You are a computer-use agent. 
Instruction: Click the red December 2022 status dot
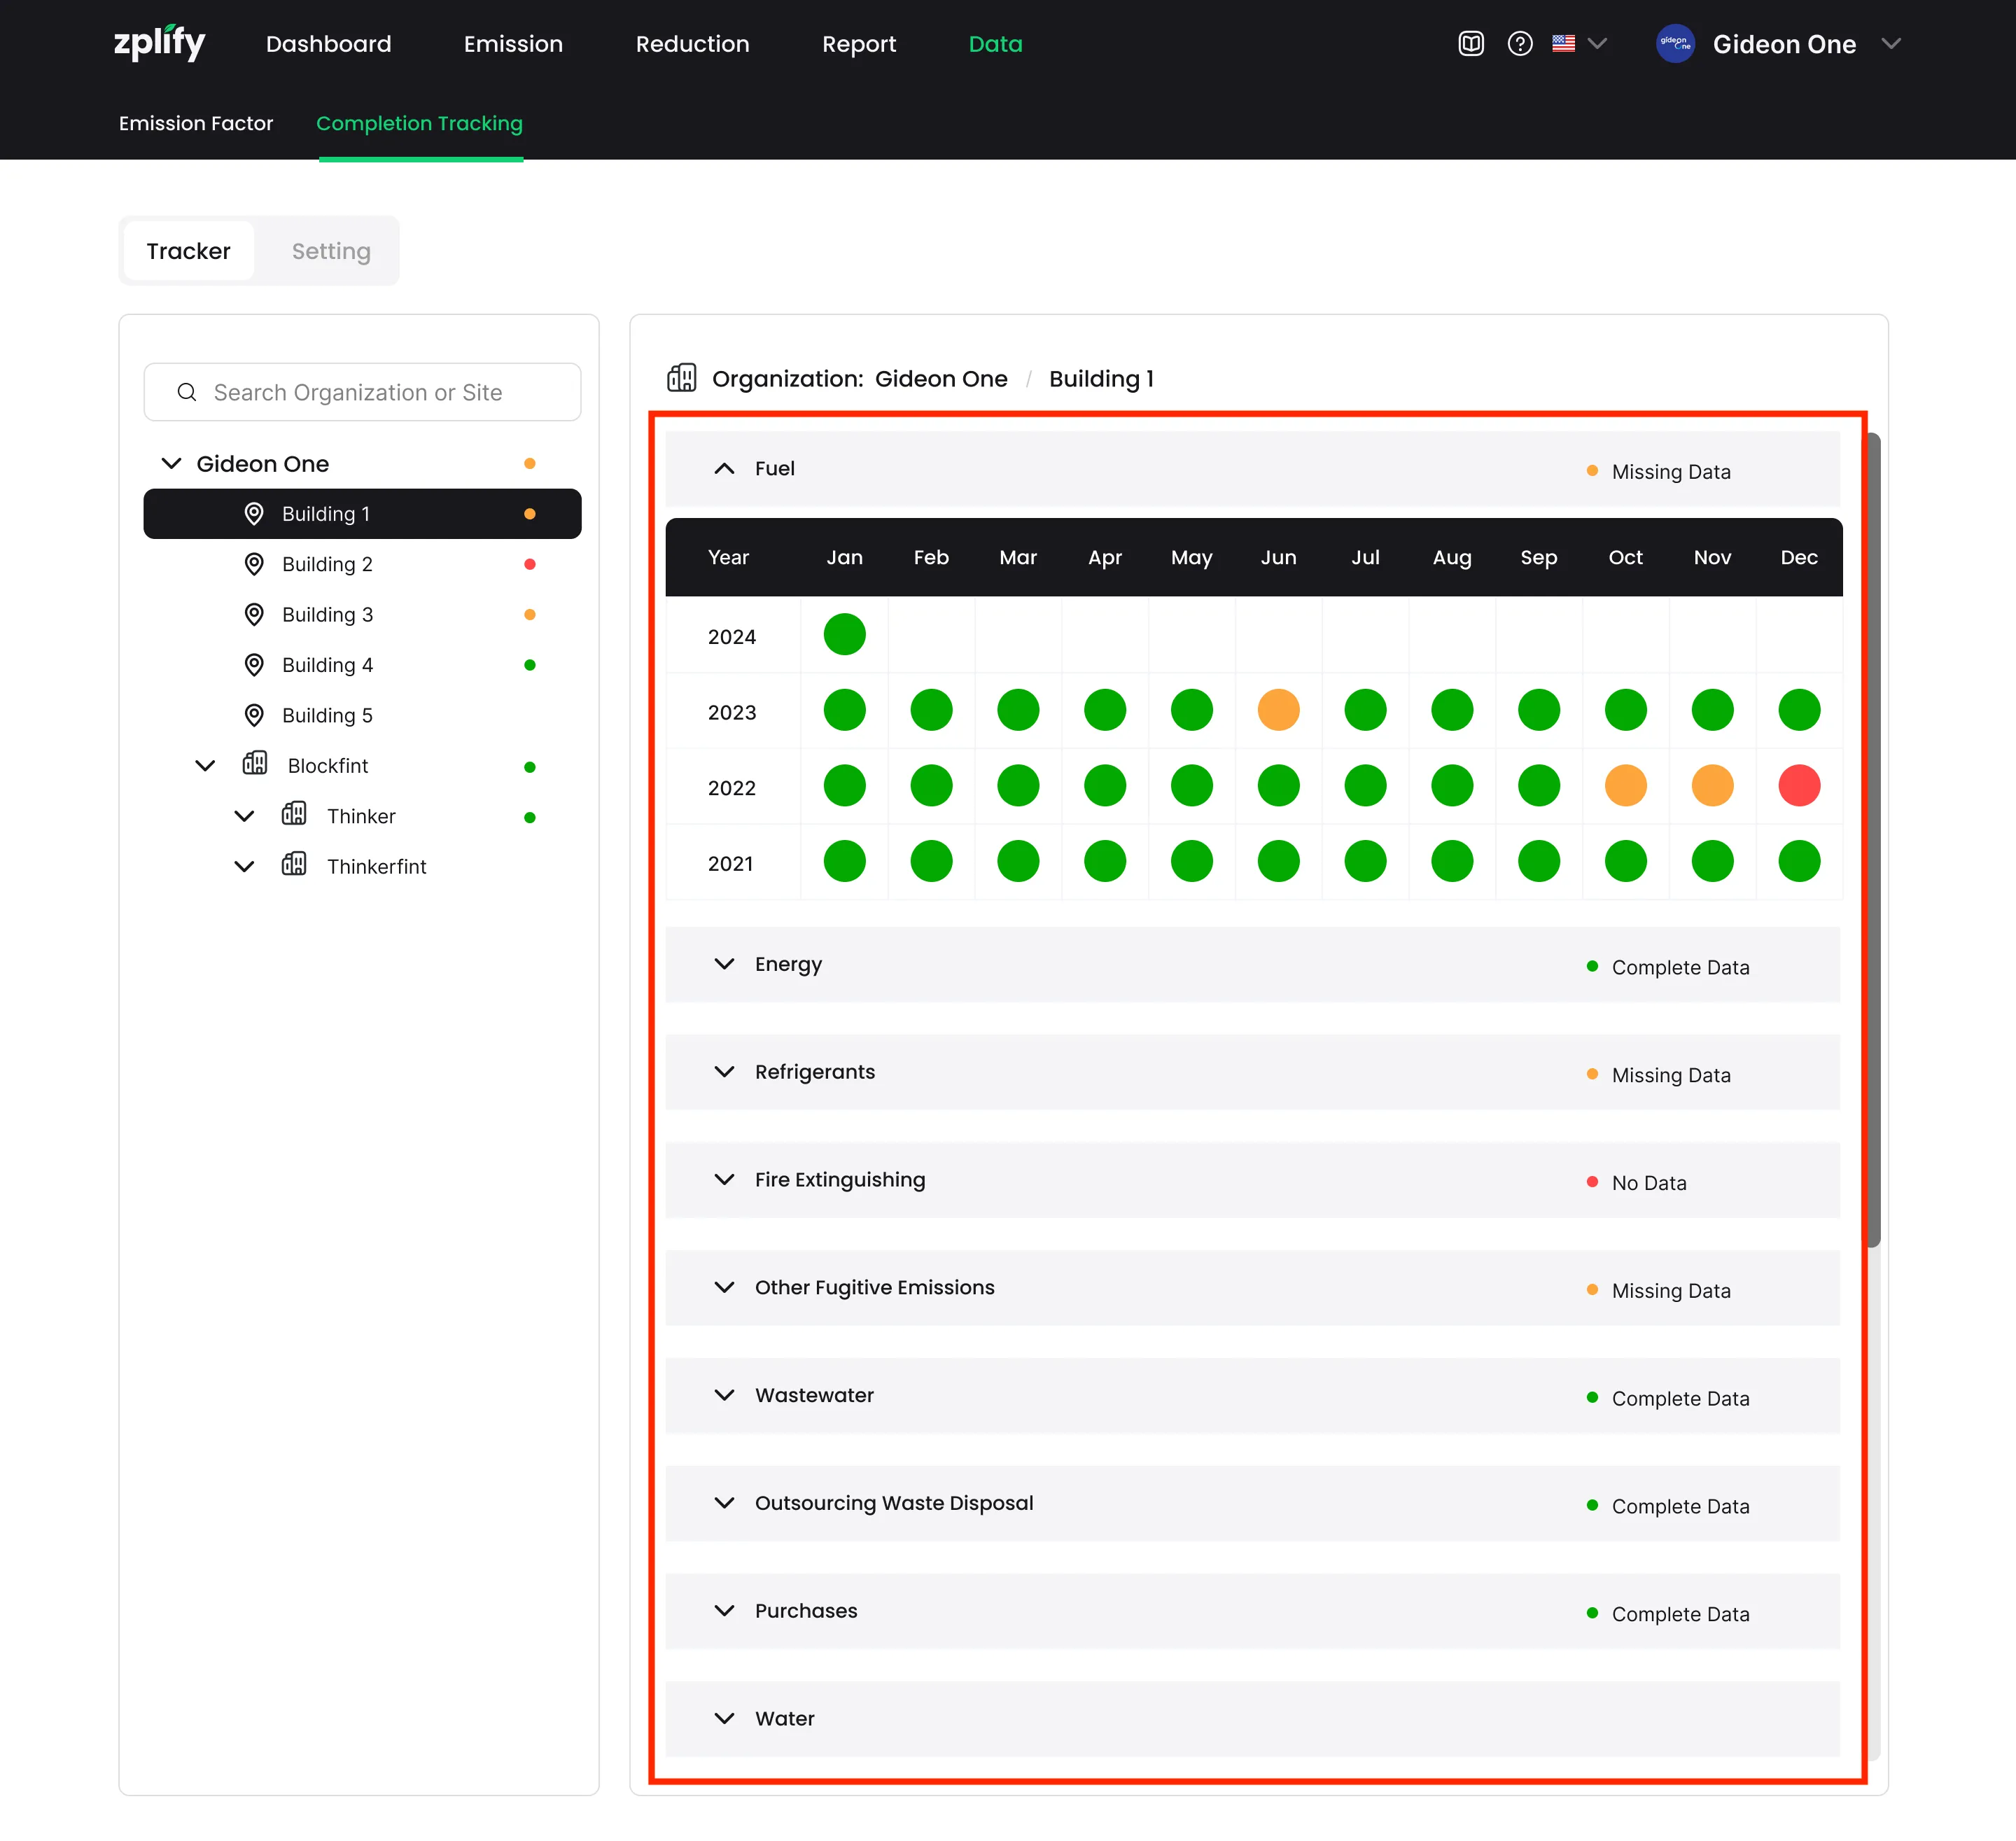[1798, 786]
